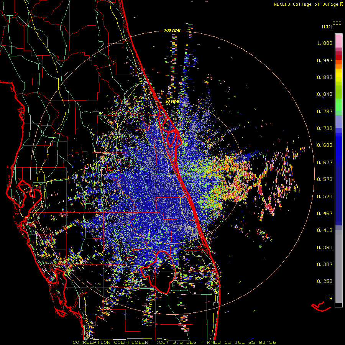Click the 0.947 scale value

click(x=325, y=60)
